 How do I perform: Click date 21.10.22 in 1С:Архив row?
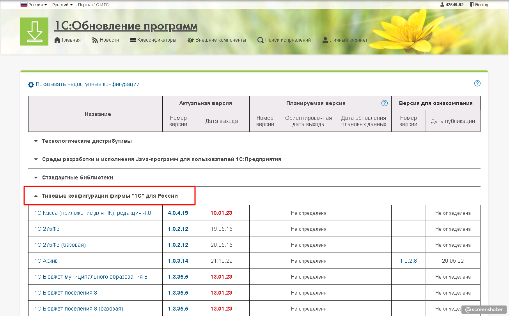pos(222,261)
